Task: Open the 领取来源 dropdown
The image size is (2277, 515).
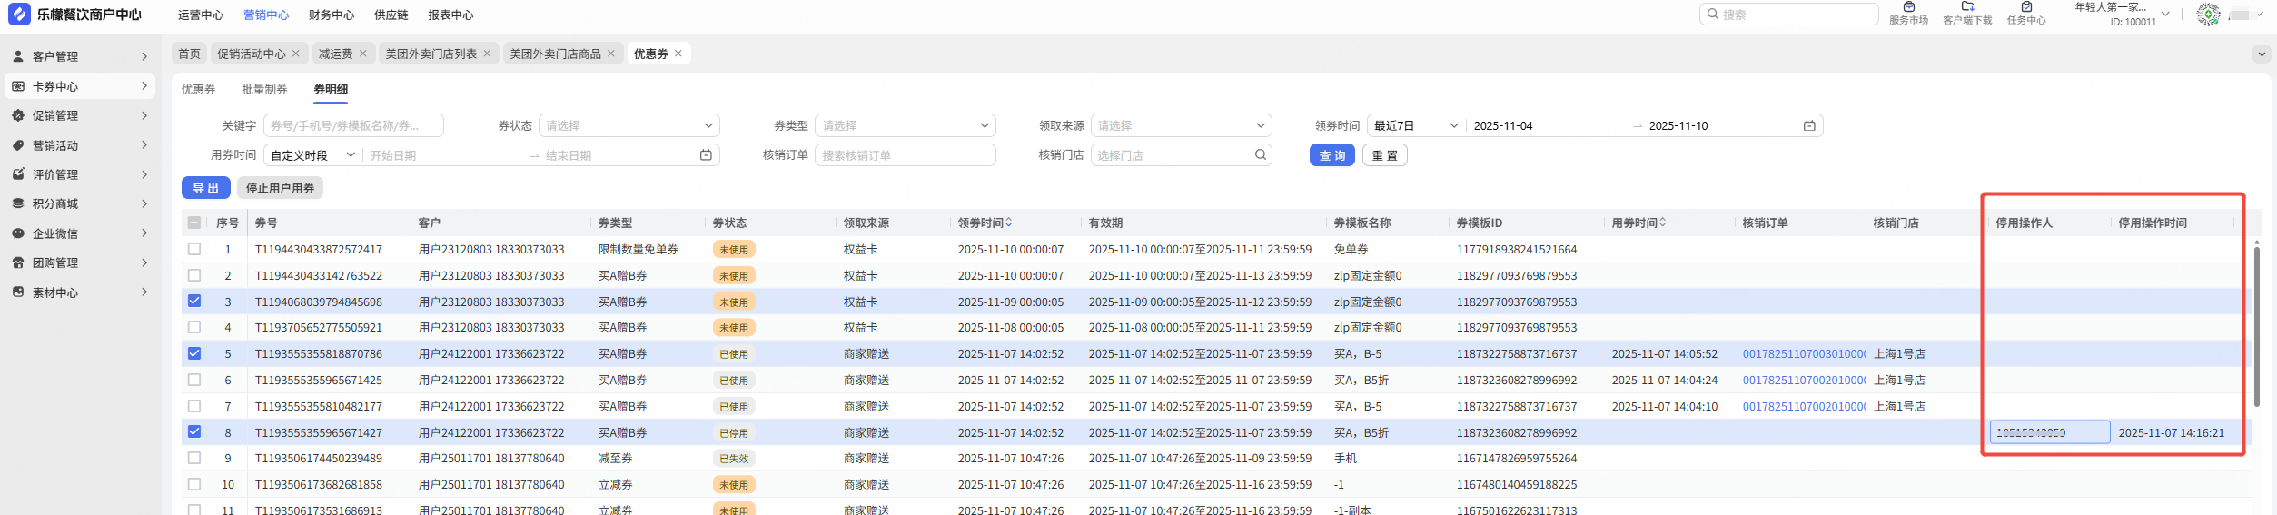Action: tap(1181, 125)
